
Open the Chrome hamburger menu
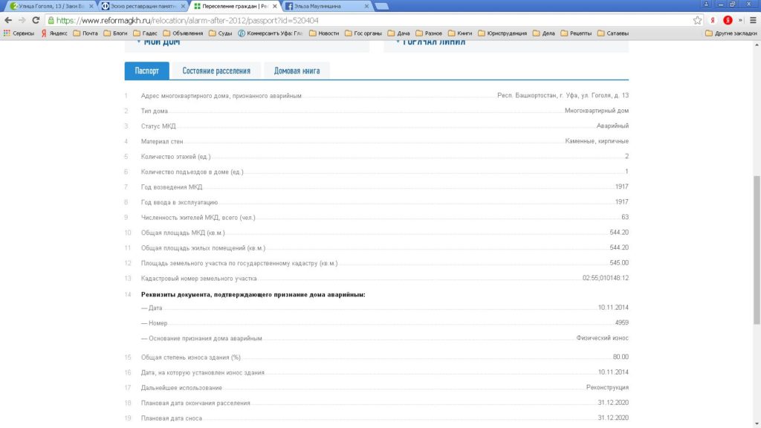(x=752, y=20)
